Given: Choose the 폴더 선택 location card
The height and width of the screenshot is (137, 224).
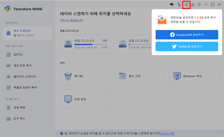Looking at the screenshot, I should point(140,76).
